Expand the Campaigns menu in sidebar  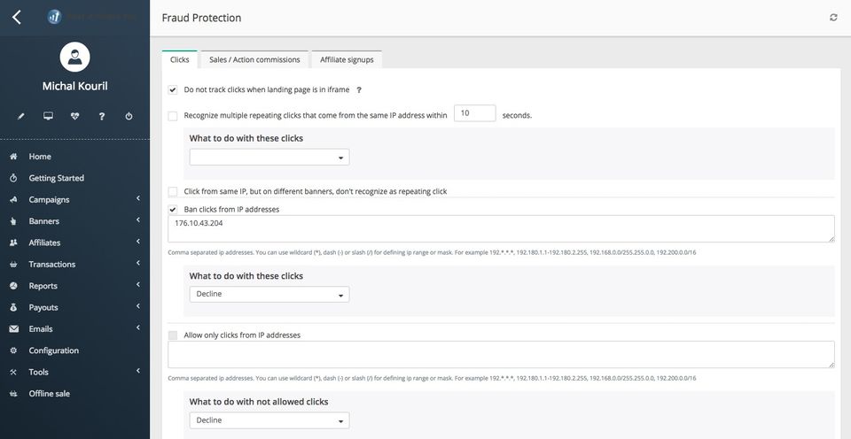[x=75, y=200]
